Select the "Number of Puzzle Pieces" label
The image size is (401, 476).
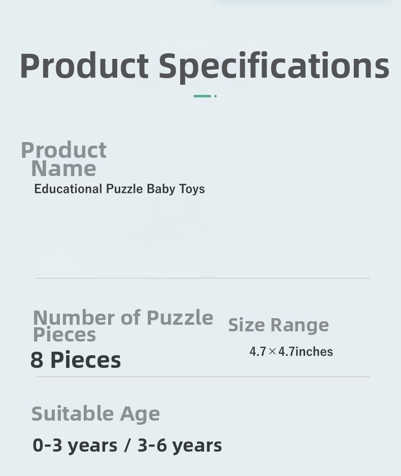(122, 325)
